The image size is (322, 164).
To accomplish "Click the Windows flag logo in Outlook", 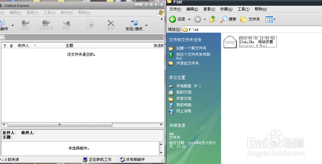I will [161, 13].
